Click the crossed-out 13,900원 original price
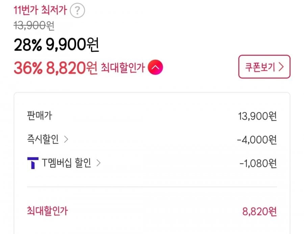Image resolution: width=304 pixels, height=234 pixels. pos(34,26)
